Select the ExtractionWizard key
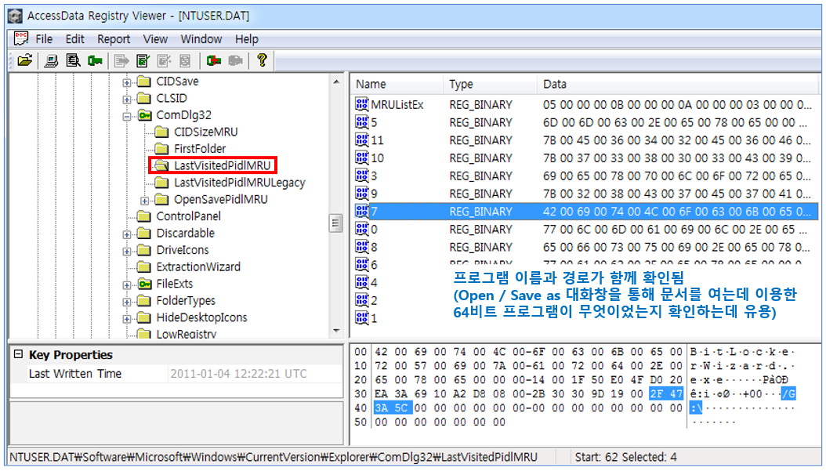Image resolution: width=826 pixels, height=471 pixels. (198, 266)
